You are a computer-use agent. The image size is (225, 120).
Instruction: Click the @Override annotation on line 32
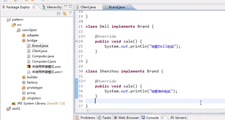(x=106, y=81)
